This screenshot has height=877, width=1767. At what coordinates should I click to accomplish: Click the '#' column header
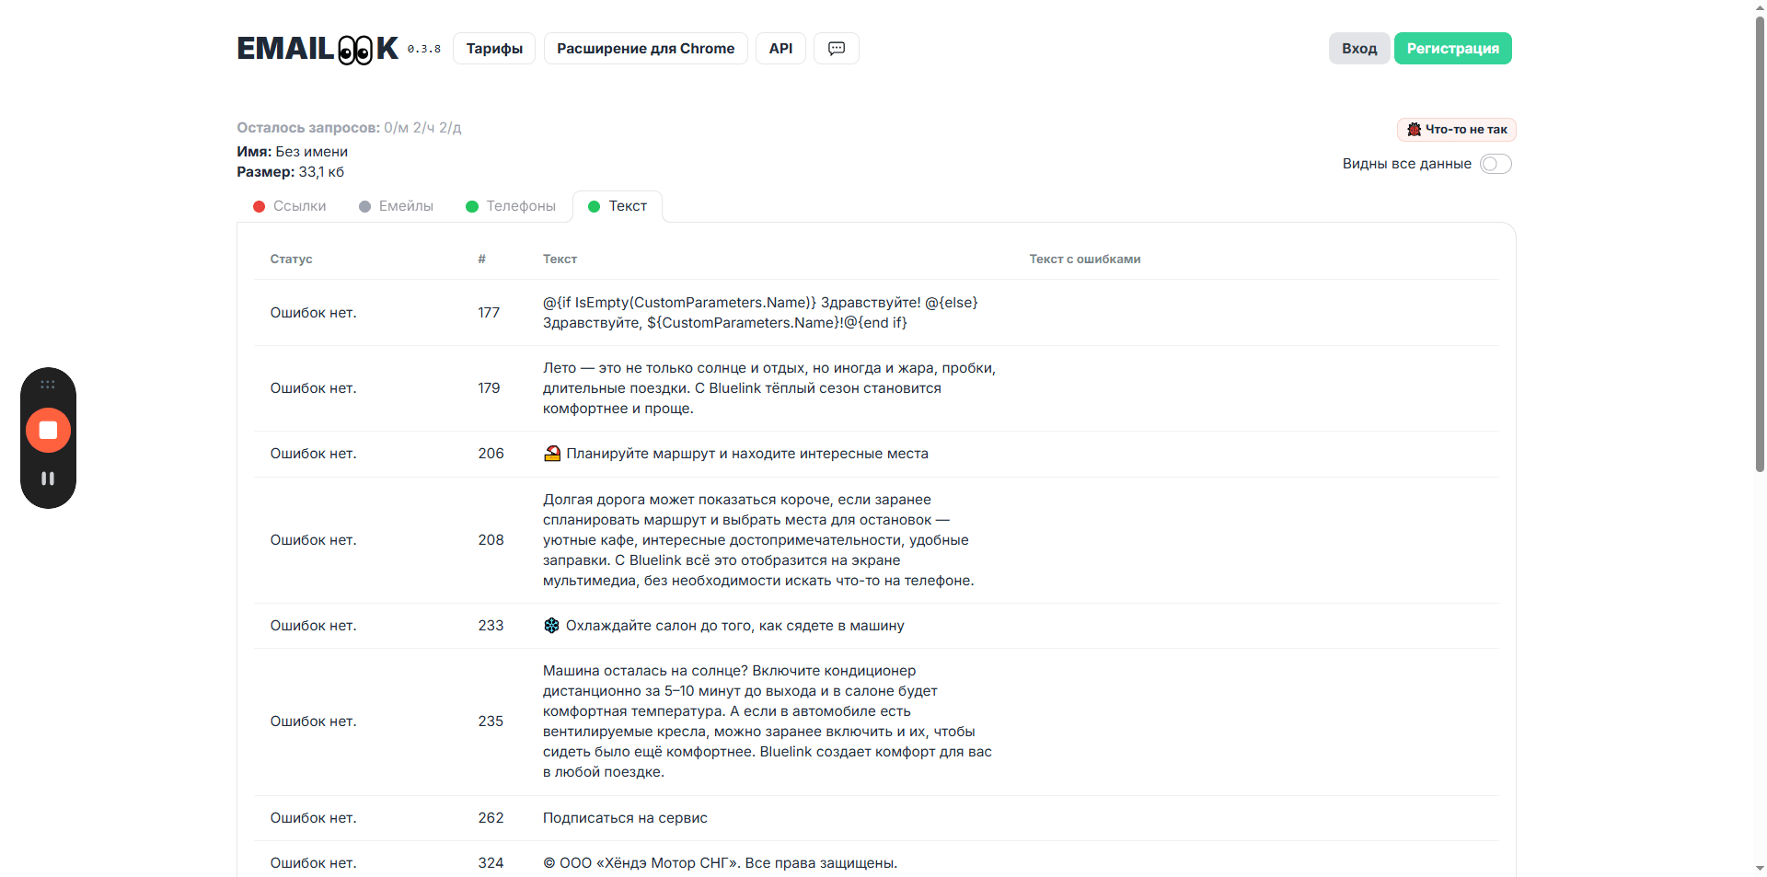[482, 260]
